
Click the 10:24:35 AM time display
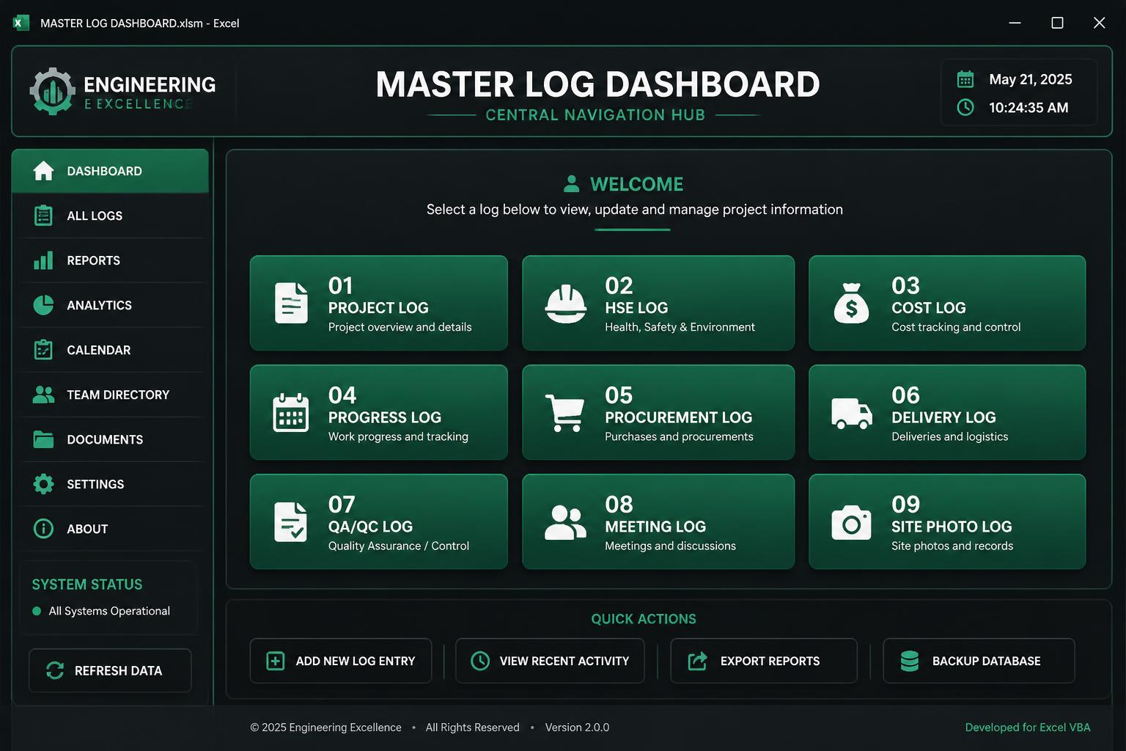pyautogui.click(x=1029, y=107)
